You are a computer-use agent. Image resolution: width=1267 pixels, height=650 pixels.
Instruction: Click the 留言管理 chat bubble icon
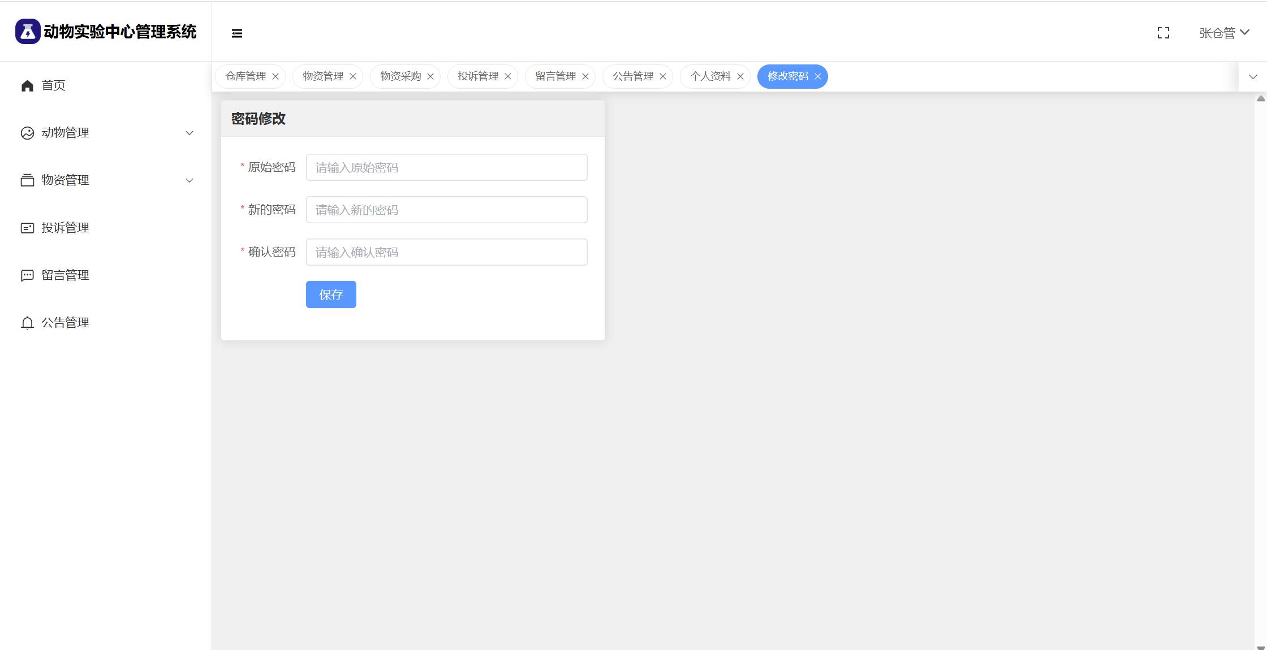(27, 275)
